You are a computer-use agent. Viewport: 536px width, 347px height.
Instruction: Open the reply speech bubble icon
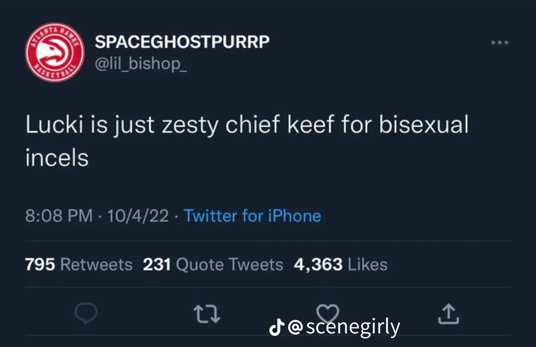85,314
